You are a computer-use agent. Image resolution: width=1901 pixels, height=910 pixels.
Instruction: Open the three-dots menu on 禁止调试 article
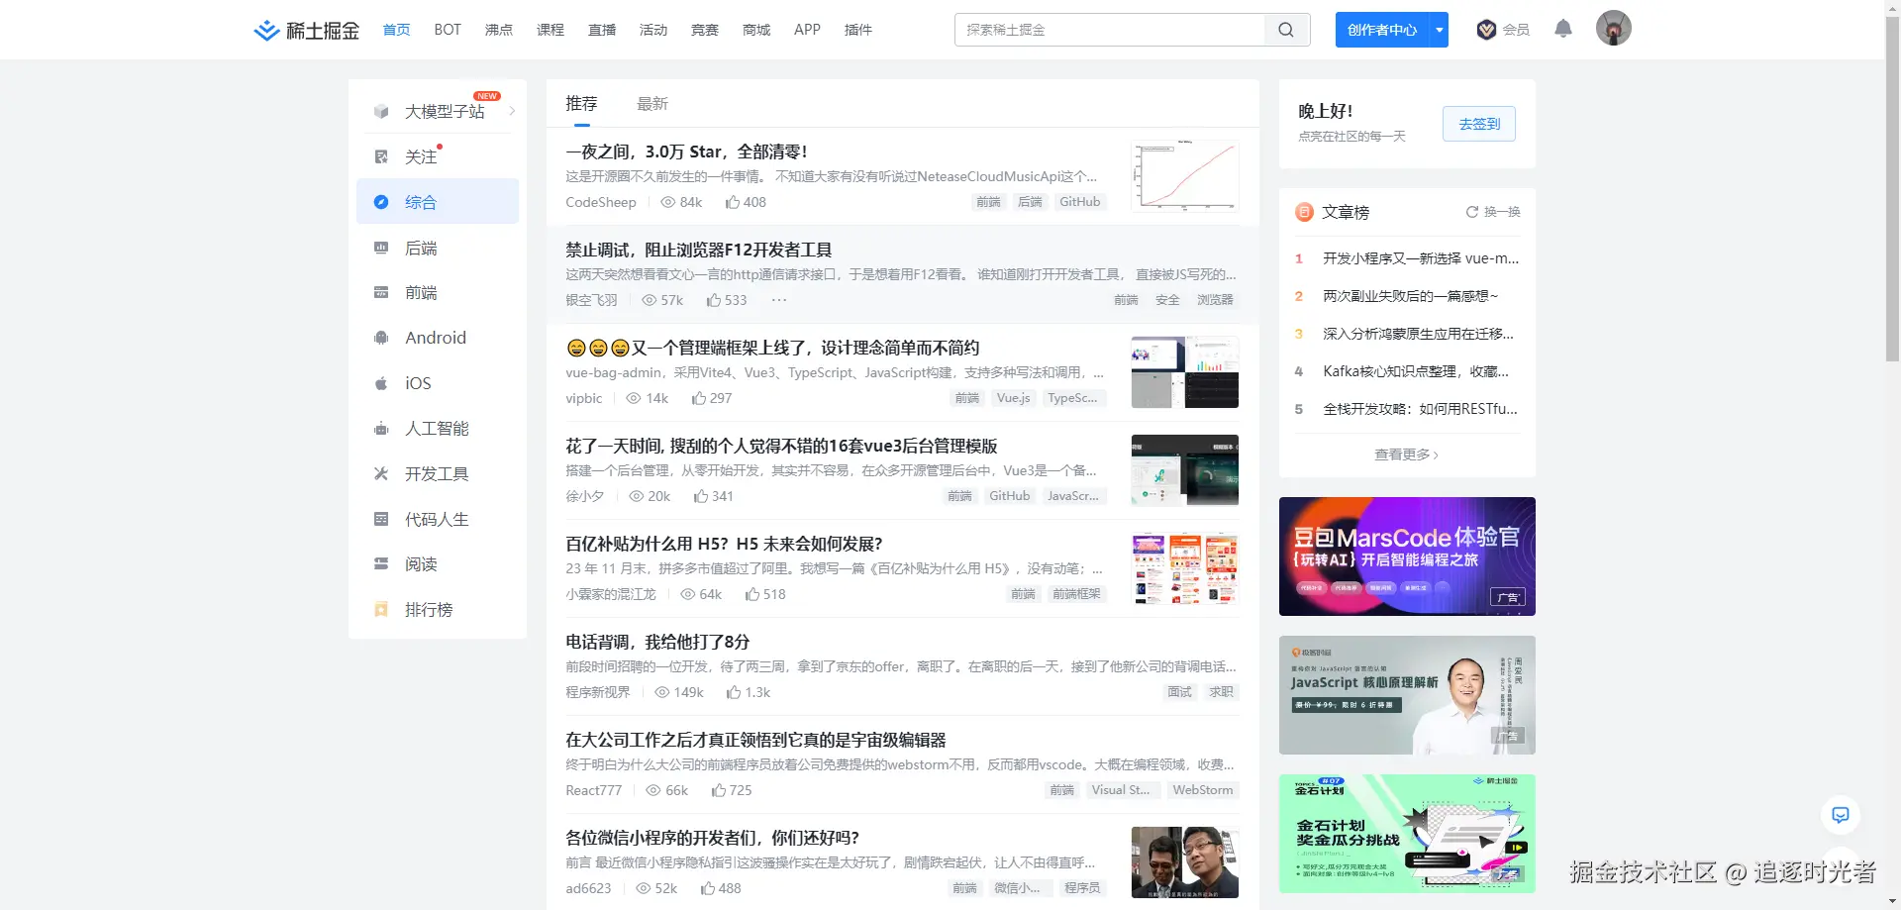tap(779, 300)
